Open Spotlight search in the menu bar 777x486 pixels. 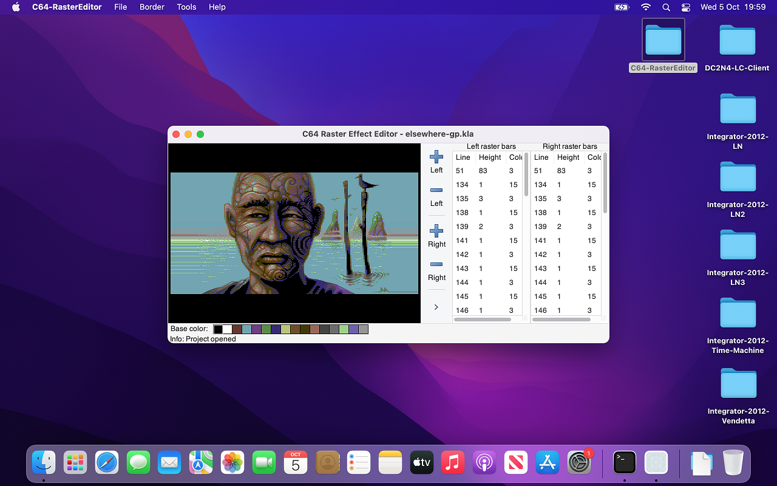[x=666, y=7]
